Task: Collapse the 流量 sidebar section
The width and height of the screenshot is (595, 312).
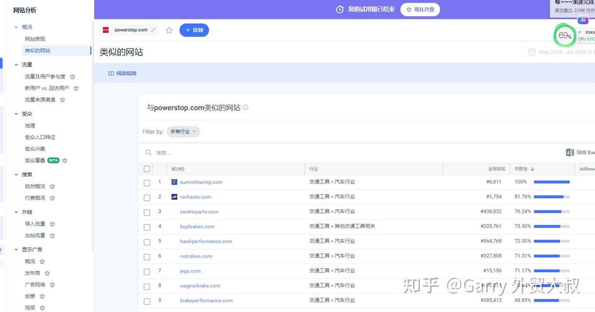Action: [16, 64]
